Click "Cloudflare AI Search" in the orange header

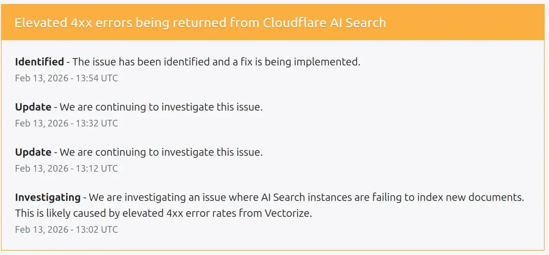coord(324,23)
